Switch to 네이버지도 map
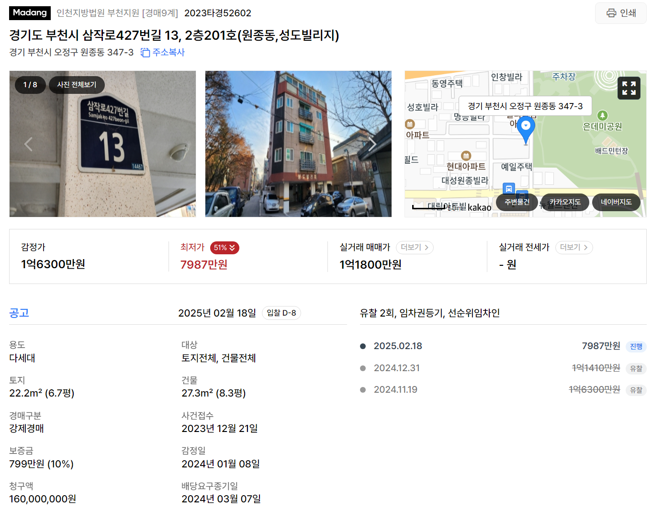The image size is (652, 511). click(x=616, y=202)
